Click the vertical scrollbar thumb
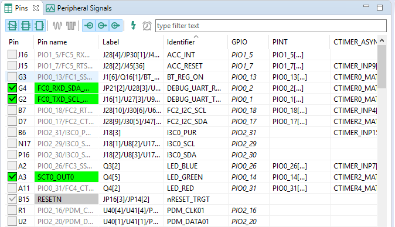The height and width of the screenshot is (227, 395). click(382, 67)
